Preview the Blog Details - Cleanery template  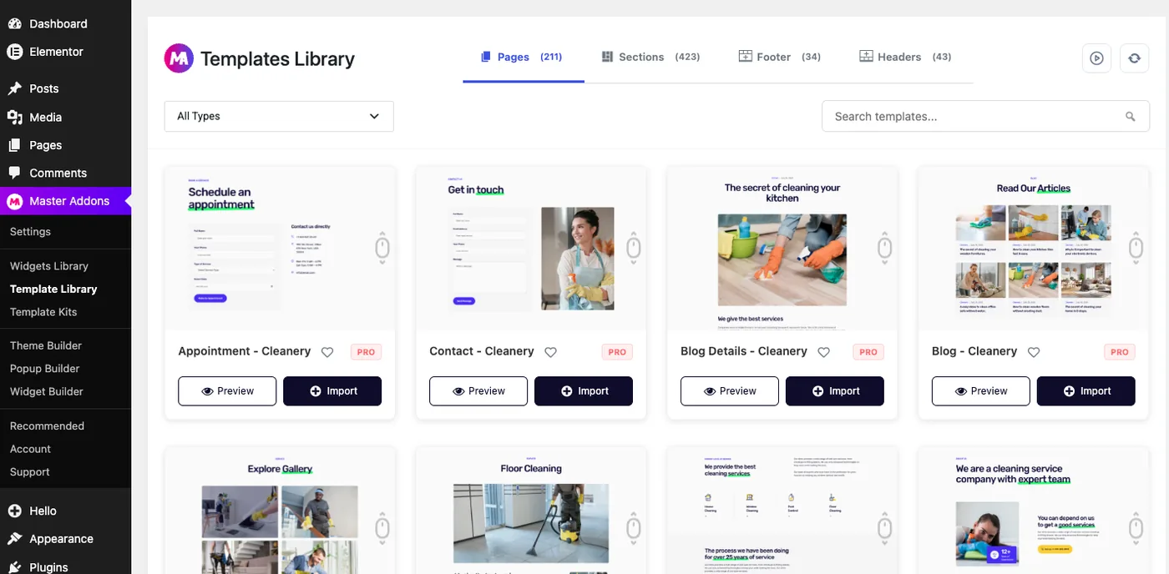tap(730, 391)
